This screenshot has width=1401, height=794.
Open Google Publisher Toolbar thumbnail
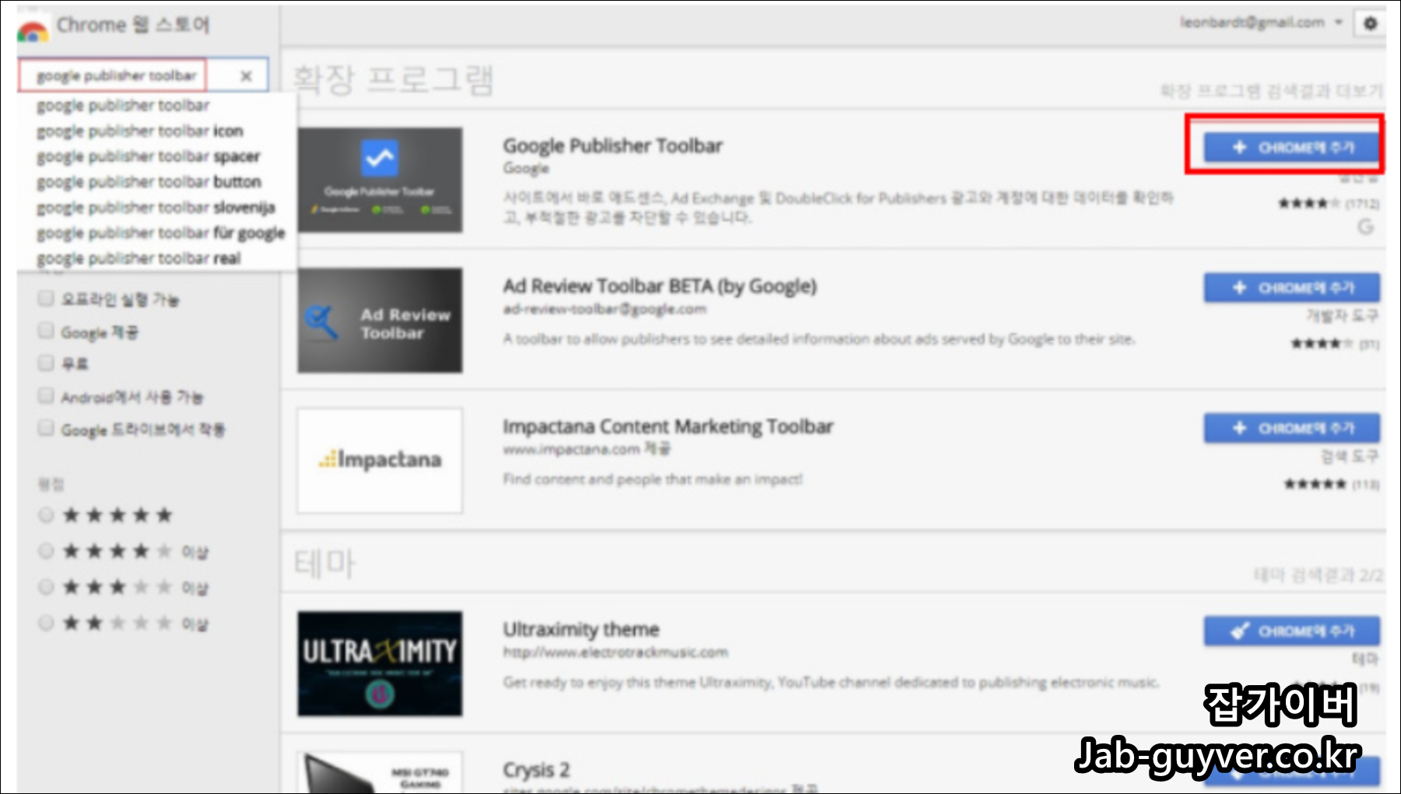pyautogui.click(x=380, y=180)
